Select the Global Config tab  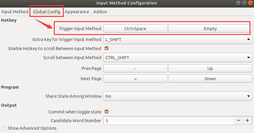click(x=46, y=12)
